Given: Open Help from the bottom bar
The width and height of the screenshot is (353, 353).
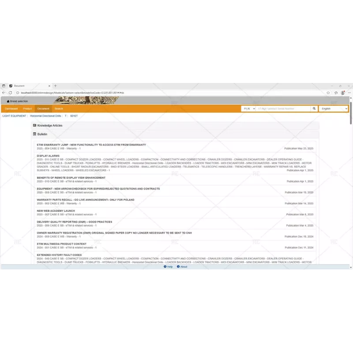Looking at the screenshot, I should [168, 267].
